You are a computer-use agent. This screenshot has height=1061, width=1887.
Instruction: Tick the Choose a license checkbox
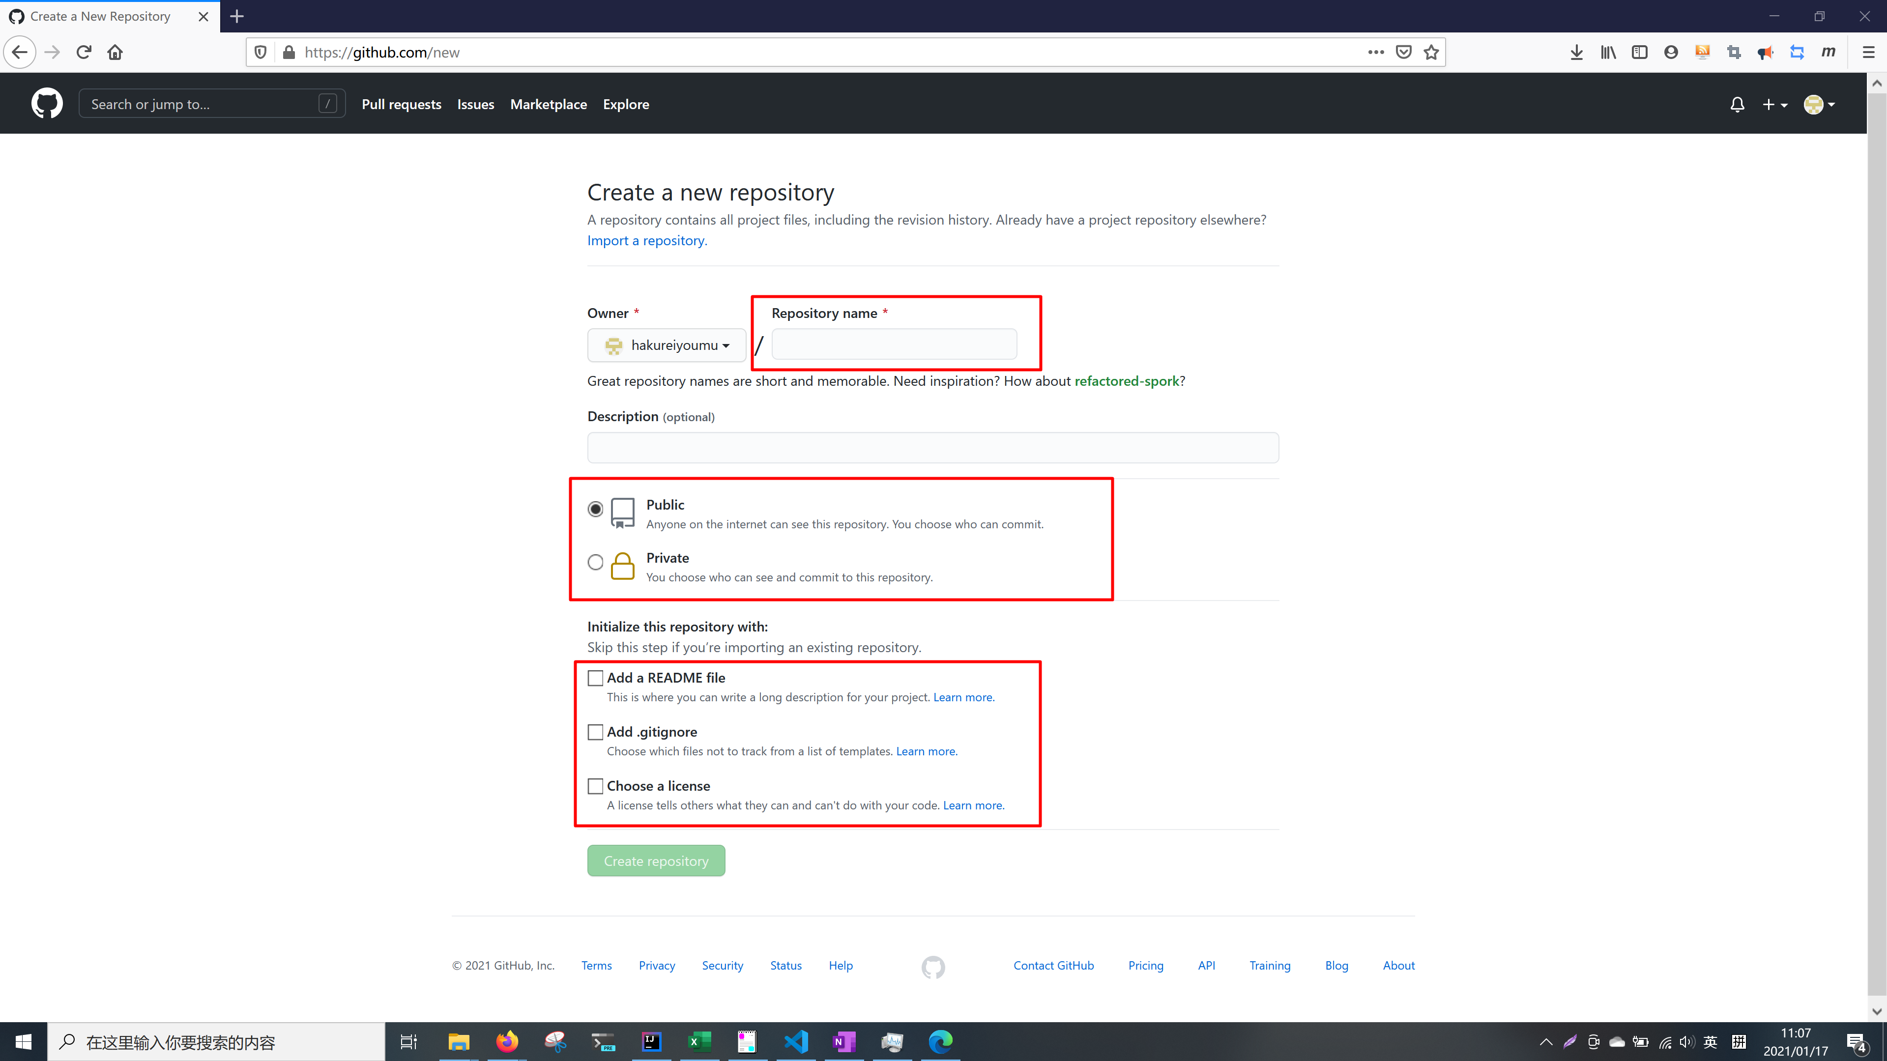coord(596,786)
